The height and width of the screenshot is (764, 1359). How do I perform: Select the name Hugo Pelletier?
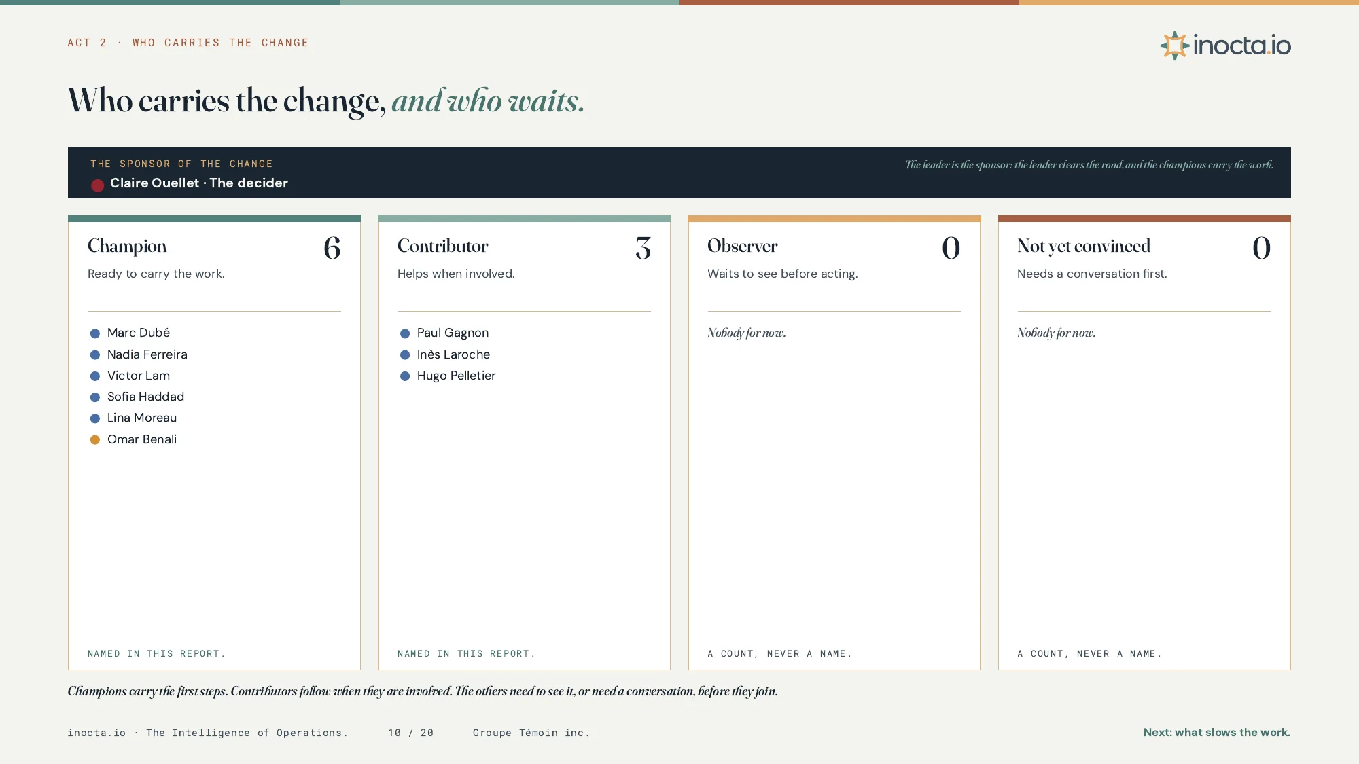pos(456,376)
